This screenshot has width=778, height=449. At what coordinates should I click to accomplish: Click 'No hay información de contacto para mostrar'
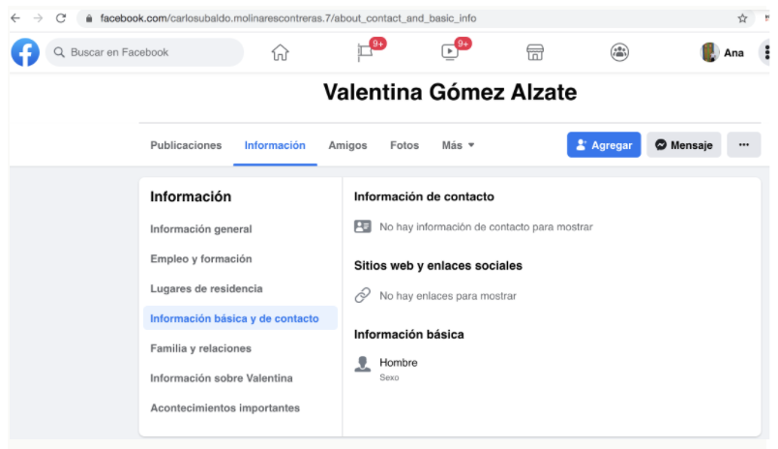point(486,226)
